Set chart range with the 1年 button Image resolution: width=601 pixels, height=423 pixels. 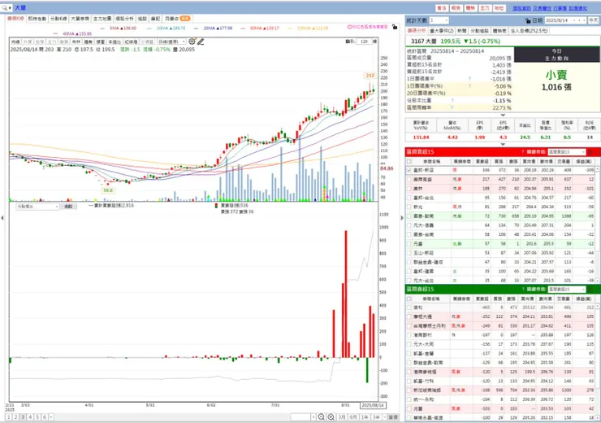pos(365,416)
